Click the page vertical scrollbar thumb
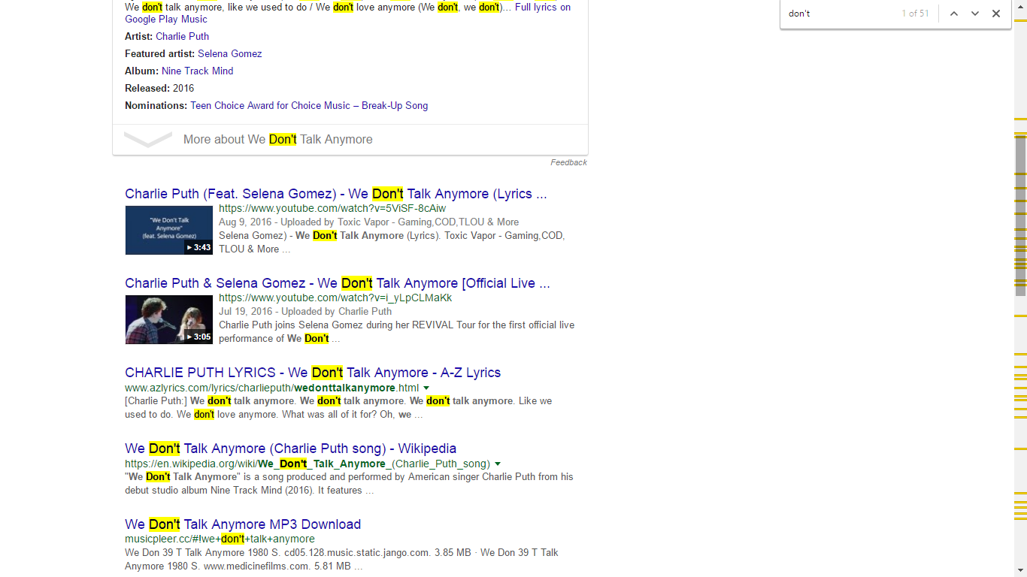 tap(1020, 216)
